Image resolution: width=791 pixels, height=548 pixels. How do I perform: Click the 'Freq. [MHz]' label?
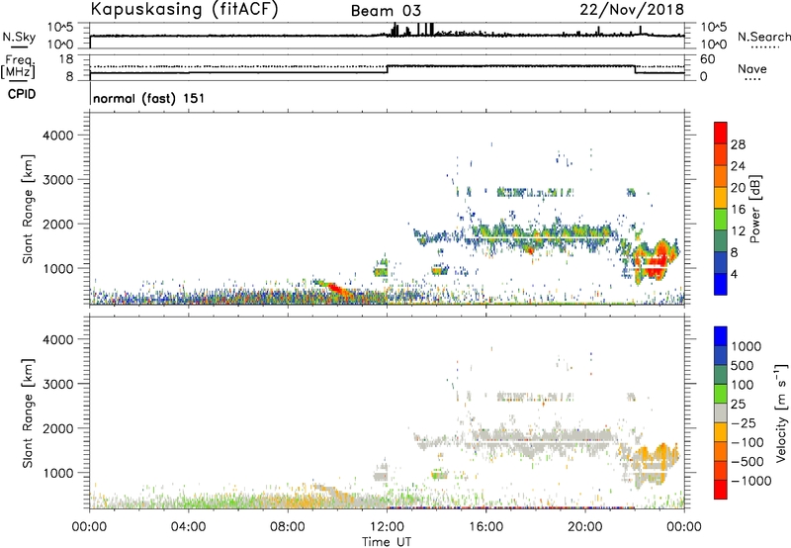tap(18, 66)
